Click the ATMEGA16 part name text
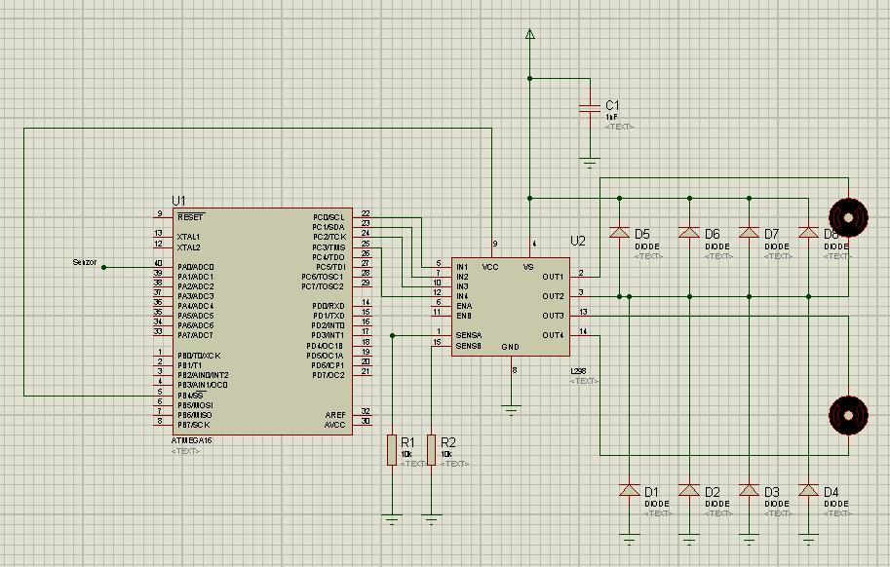Image resolution: width=890 pixels, height=567 pixels. 192,440
